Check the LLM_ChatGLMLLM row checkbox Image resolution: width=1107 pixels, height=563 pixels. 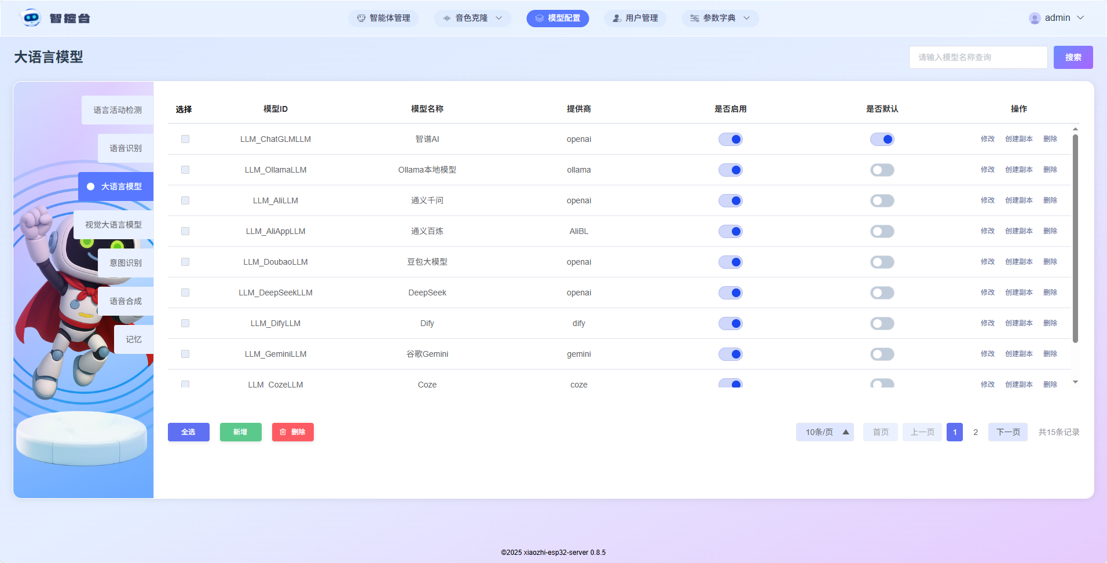point(185,139)
